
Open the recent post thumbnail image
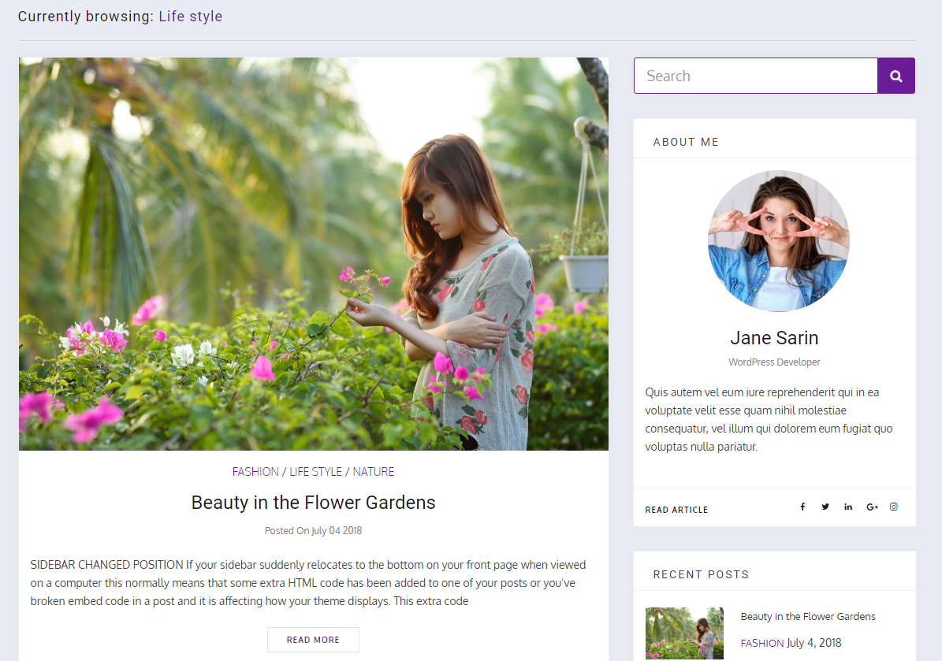click(x=684, y=633)
